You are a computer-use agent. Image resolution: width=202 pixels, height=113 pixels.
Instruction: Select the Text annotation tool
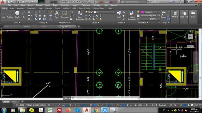coord(57,14)
